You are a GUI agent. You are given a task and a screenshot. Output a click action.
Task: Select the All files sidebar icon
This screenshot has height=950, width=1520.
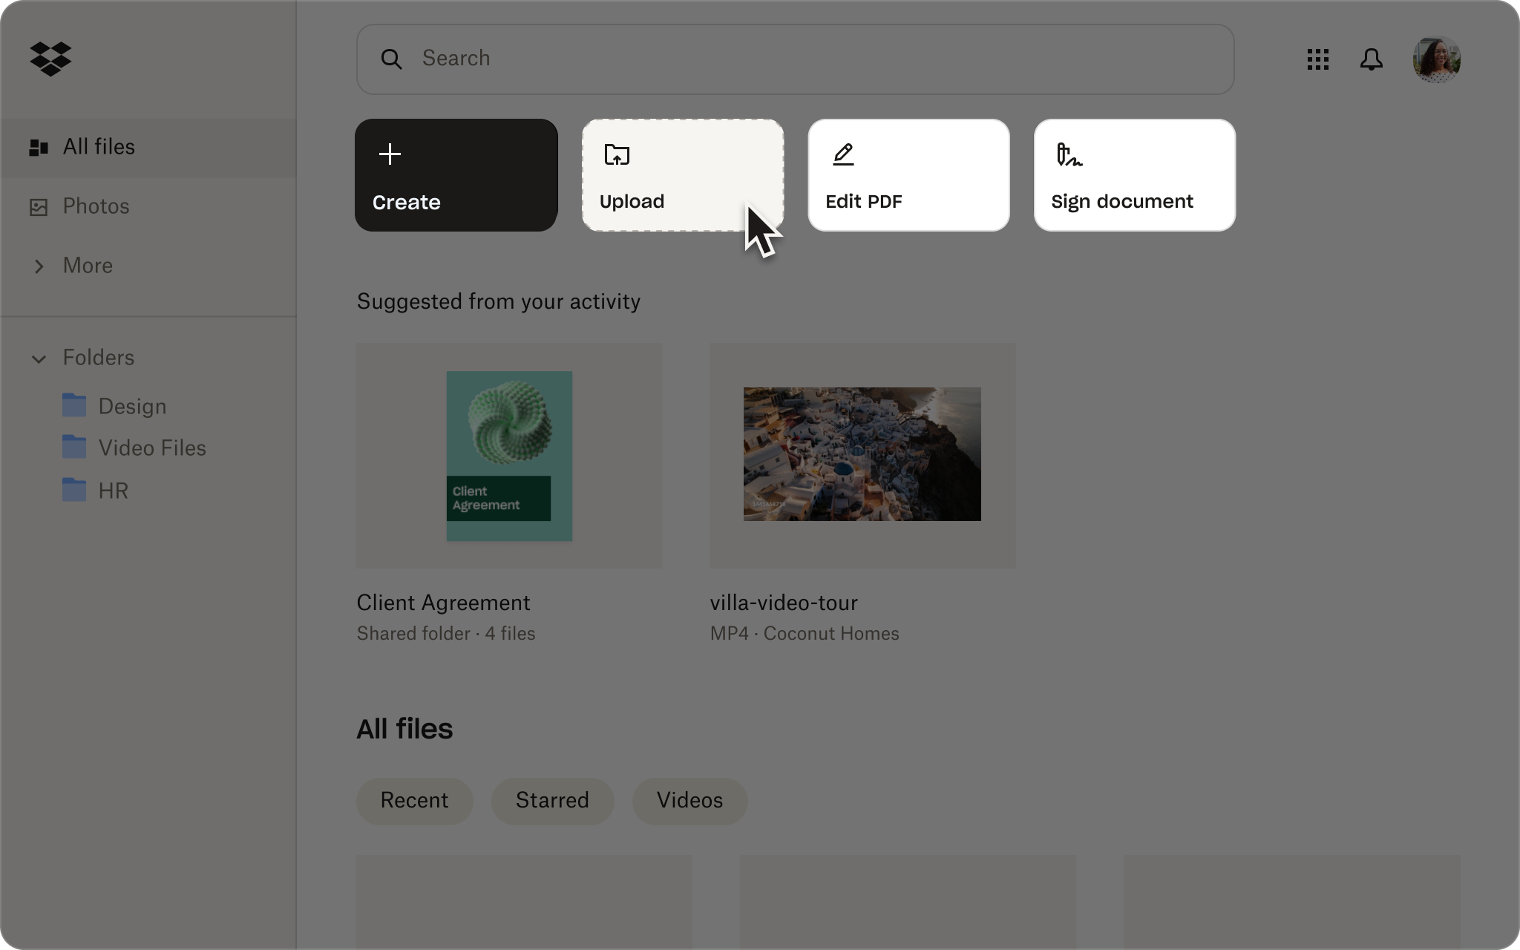[39, 147]
